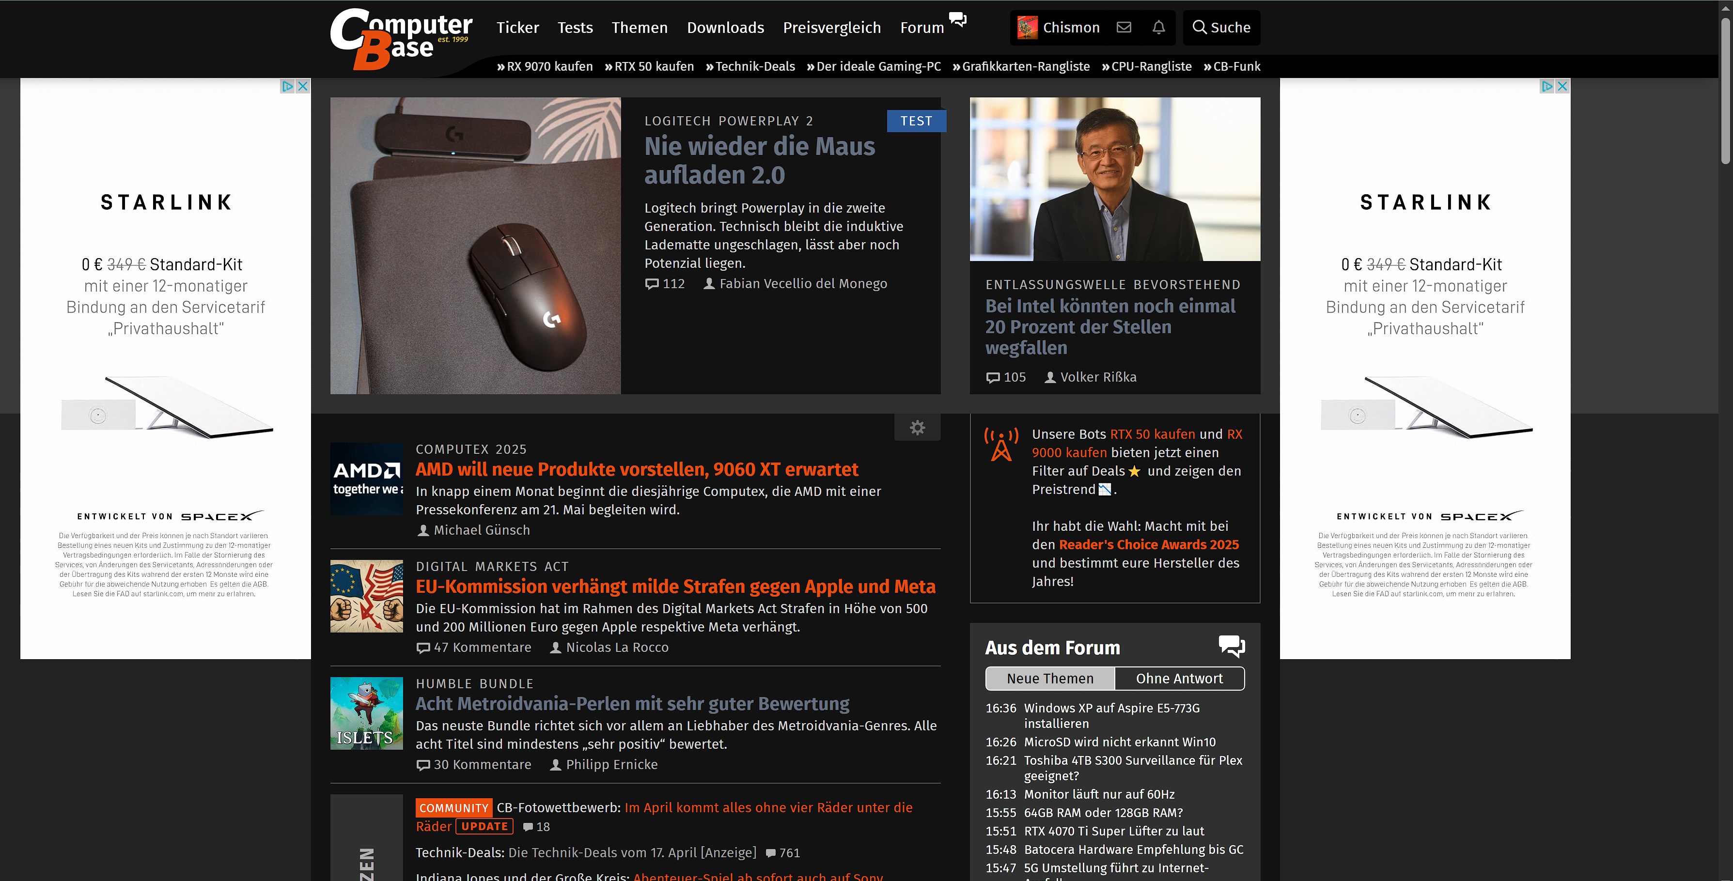Open the AMD 9060 XT erwartet headline

click(x=637, y=469)
